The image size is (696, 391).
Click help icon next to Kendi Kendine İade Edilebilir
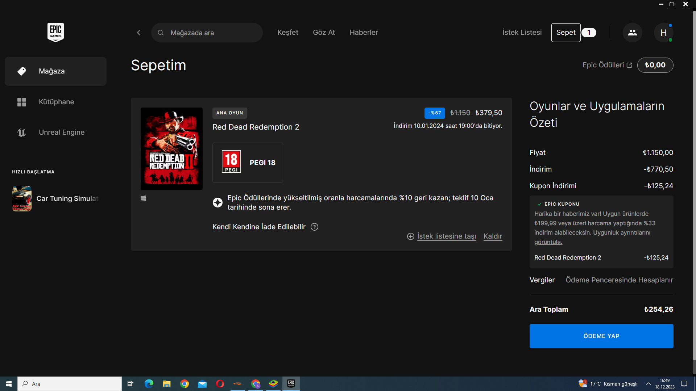point(314,227)
